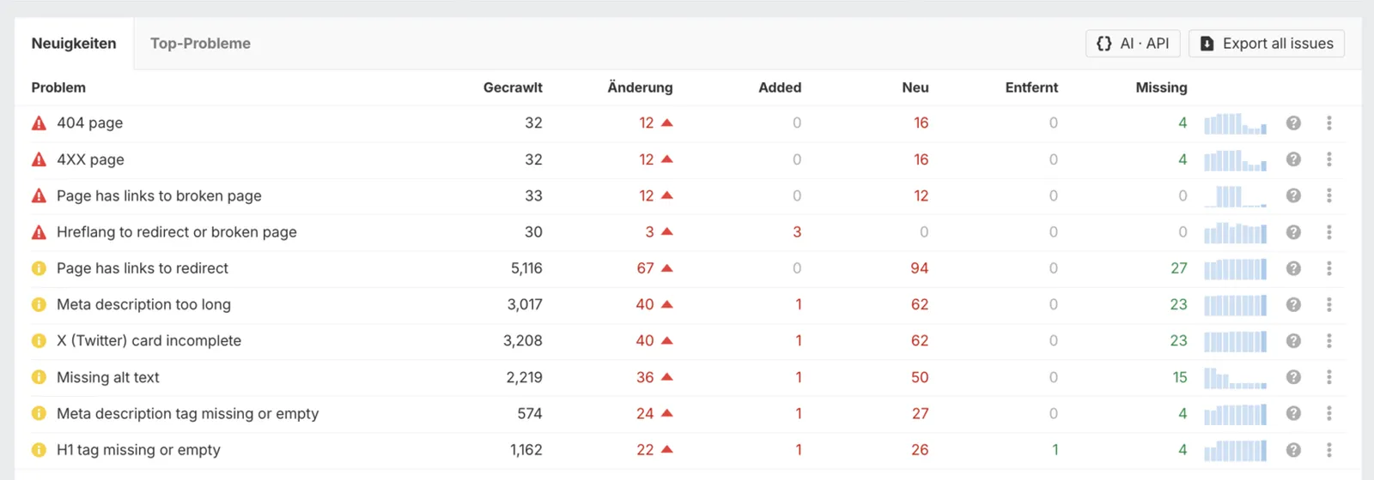Open the X (Twitter) card incomplete issue

coord(149,340)
